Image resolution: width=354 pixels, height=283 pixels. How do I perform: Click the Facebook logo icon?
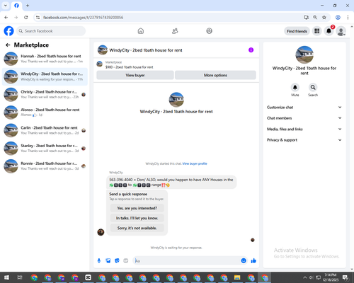[8, 31]
